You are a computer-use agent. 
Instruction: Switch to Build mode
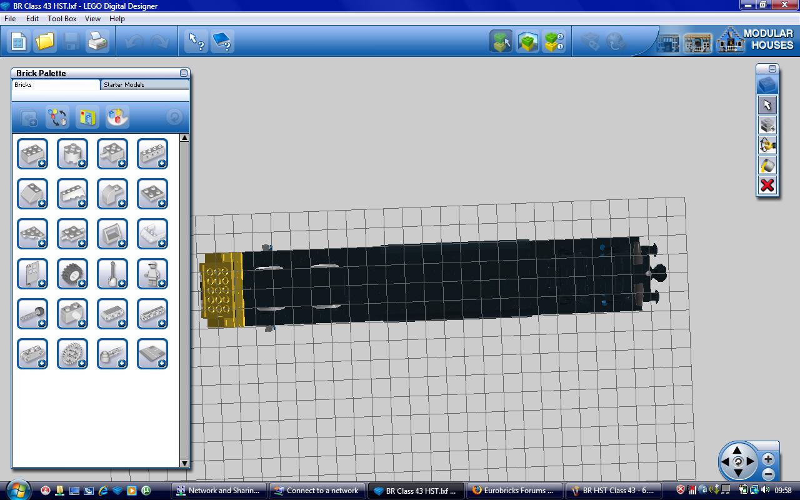tap(501, 42)
